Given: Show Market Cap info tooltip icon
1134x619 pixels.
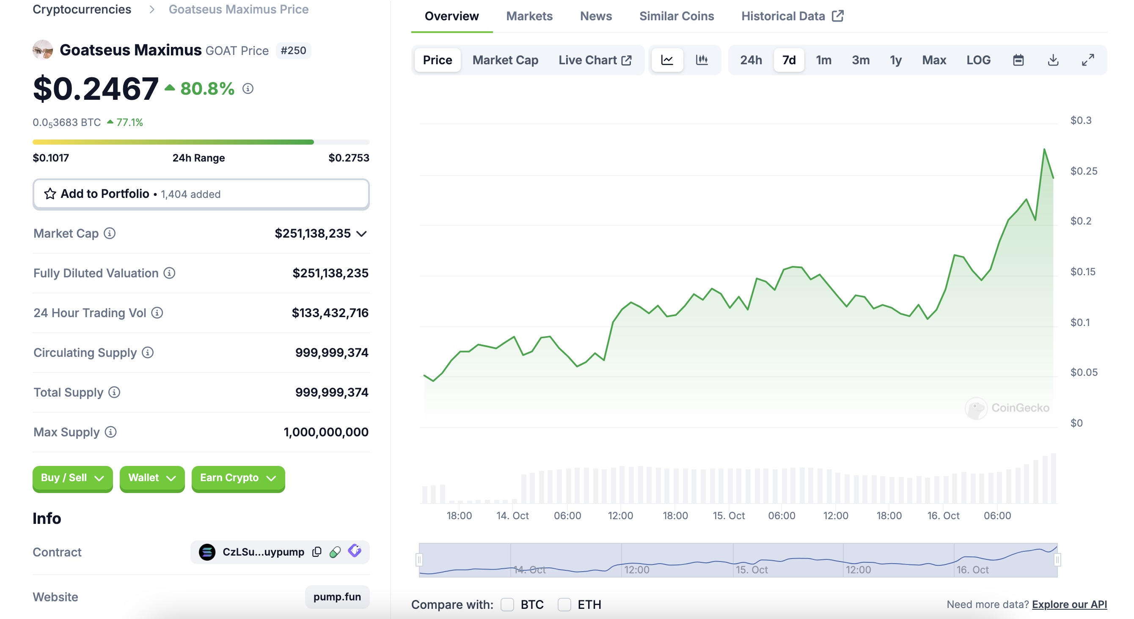Looking at the screenshot, I should point(110,233).
